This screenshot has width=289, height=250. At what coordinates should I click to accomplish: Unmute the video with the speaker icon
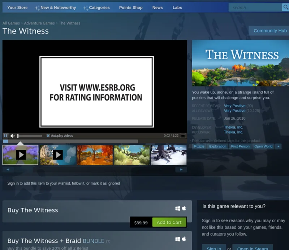pyautogui.click(x=13, y=136)
